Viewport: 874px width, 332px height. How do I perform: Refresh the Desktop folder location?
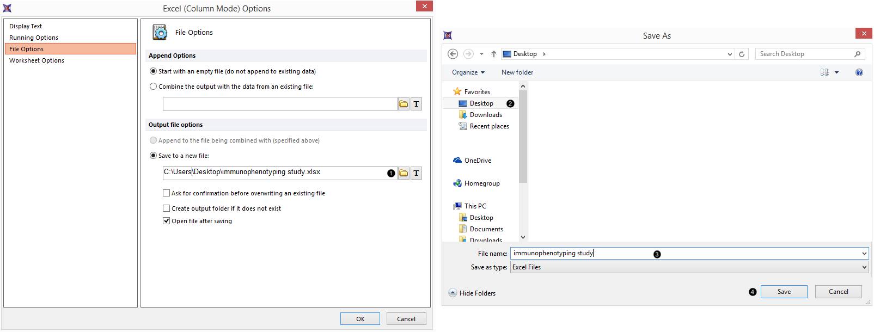click(742, 54)
